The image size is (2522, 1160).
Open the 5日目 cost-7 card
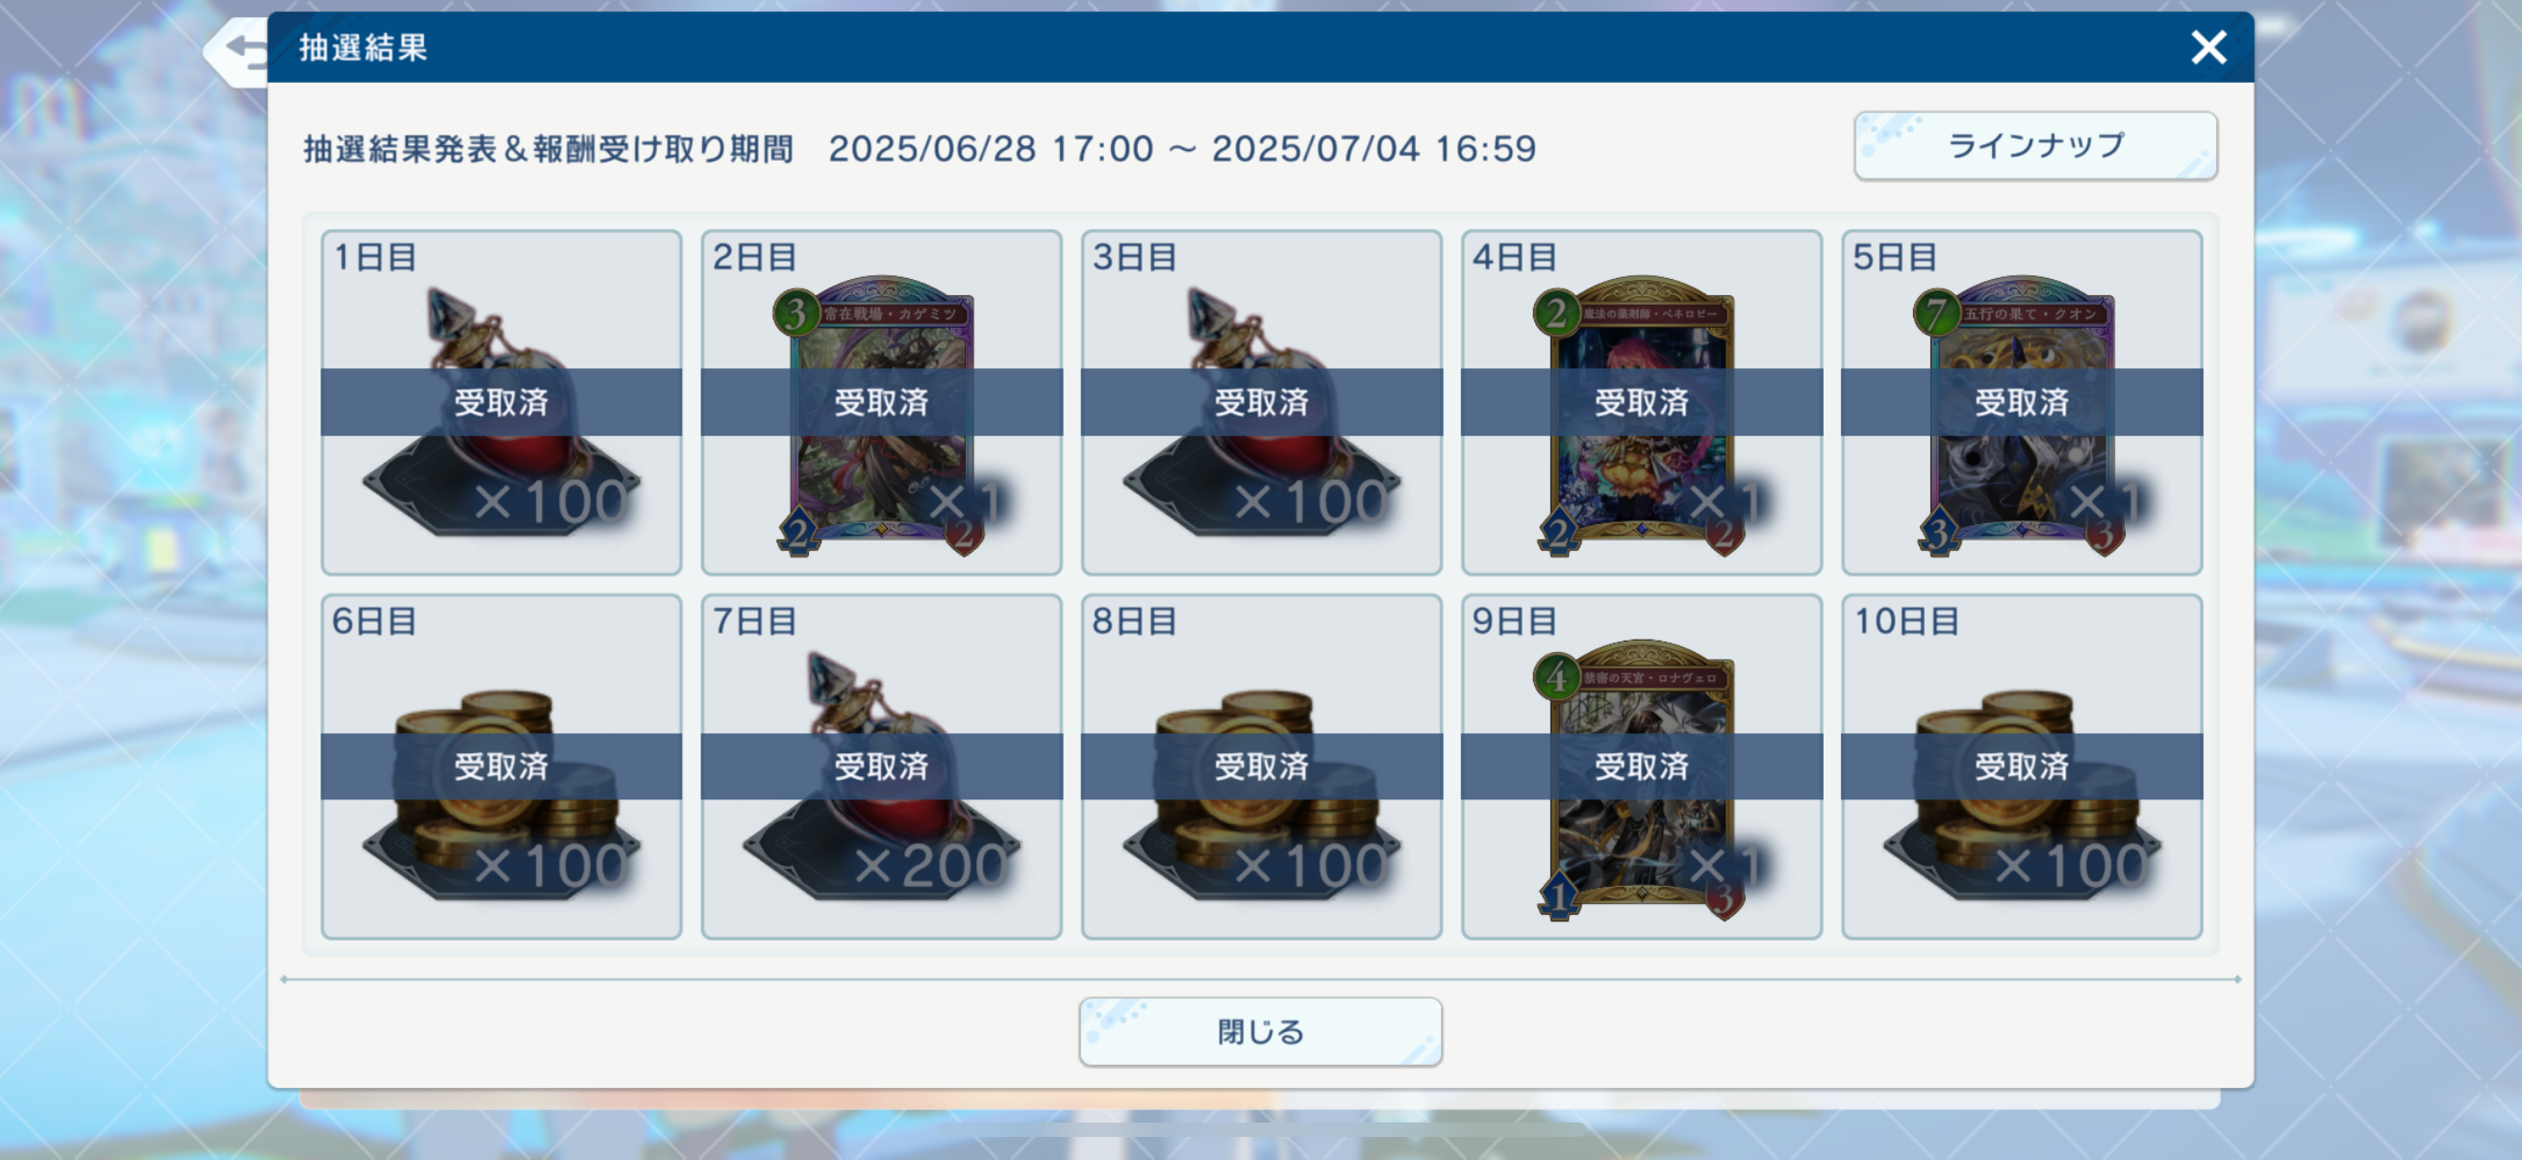(x=2022, y=416)
